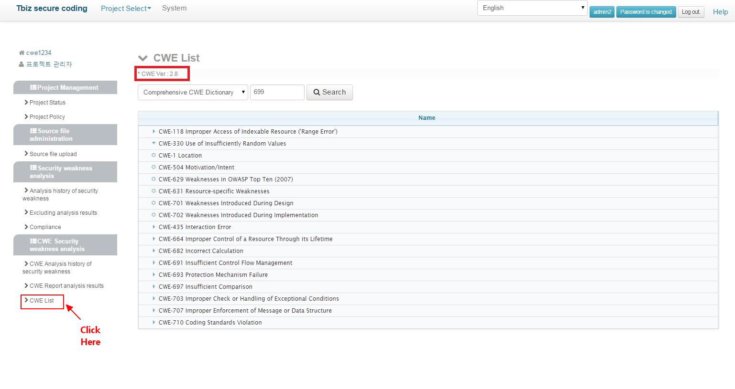Viewport: 735px width, 389px height.
Task: Expand the CWE-697 Insufficient Comparison row
Action: pos(154,286)
